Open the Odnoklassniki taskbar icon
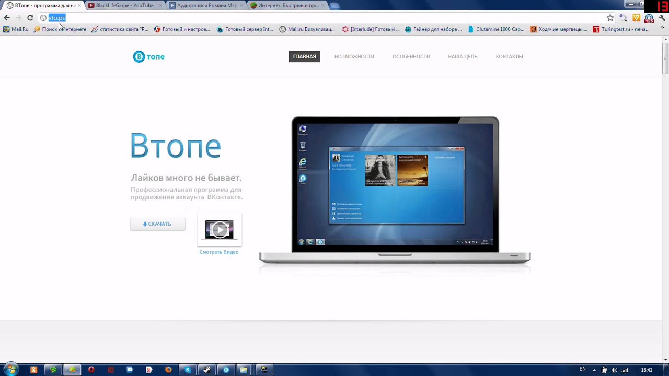The height and width of the screenshot is (376, 669). click(34, 370)
